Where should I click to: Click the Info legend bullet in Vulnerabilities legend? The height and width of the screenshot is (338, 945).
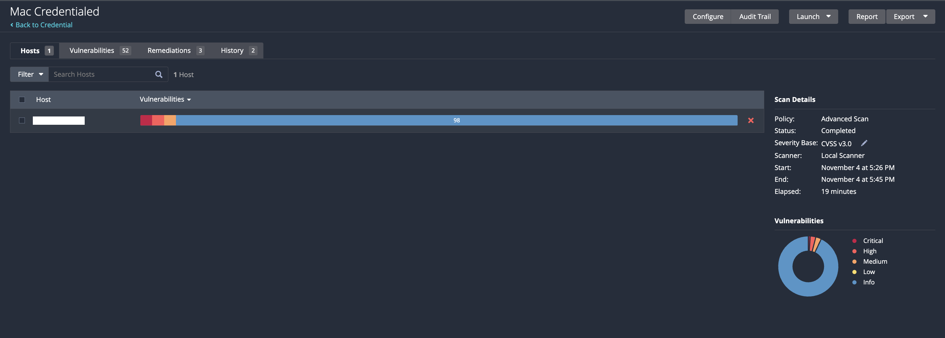coord(855,282)
